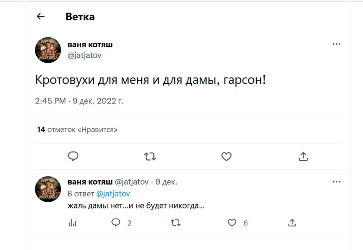Viewport: 363px width, 250px height.
Task: Open more options for the reply tweet
Action: (336, 182)
